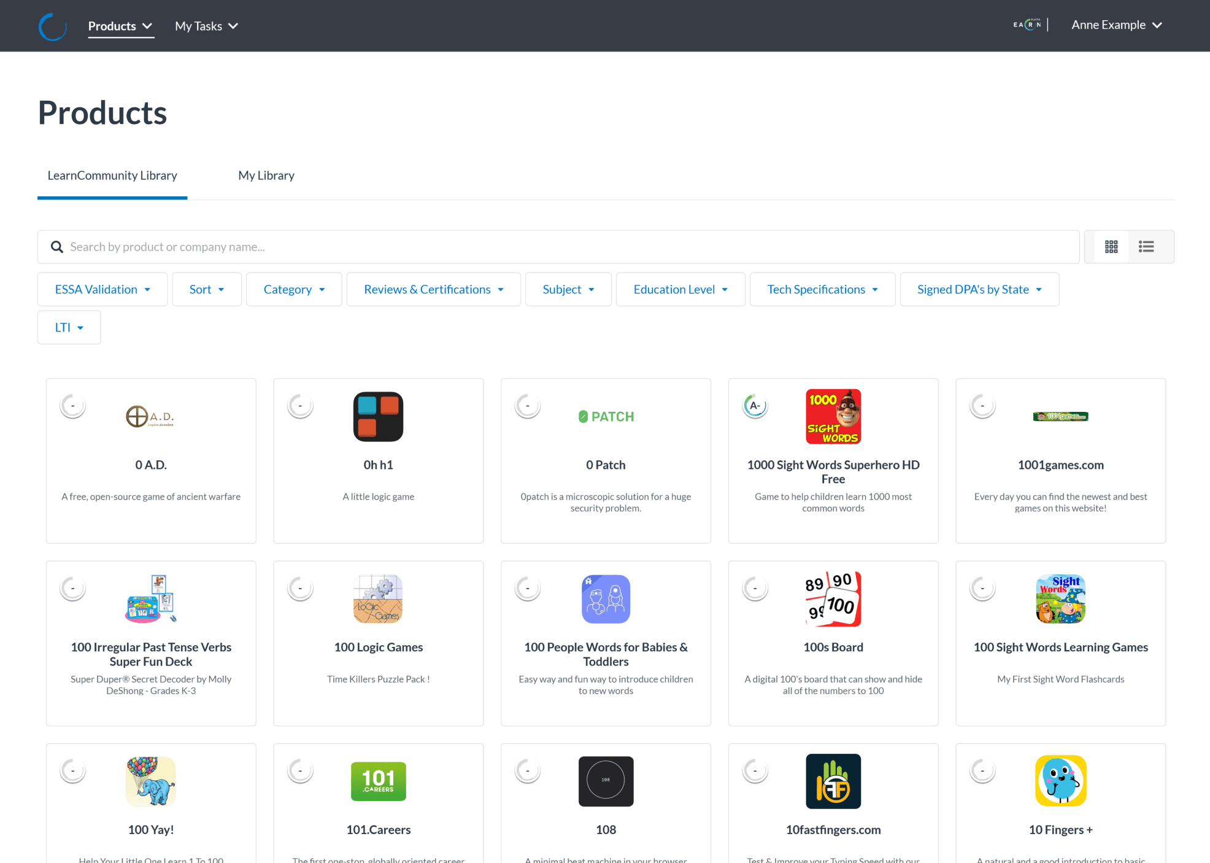Open the 0 Patch product title
1210x863 pixels.
606,465
